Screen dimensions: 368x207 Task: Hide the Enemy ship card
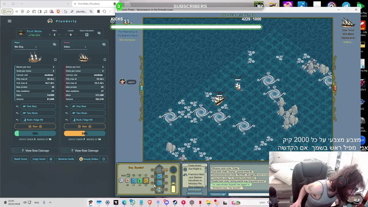point(104,44)
